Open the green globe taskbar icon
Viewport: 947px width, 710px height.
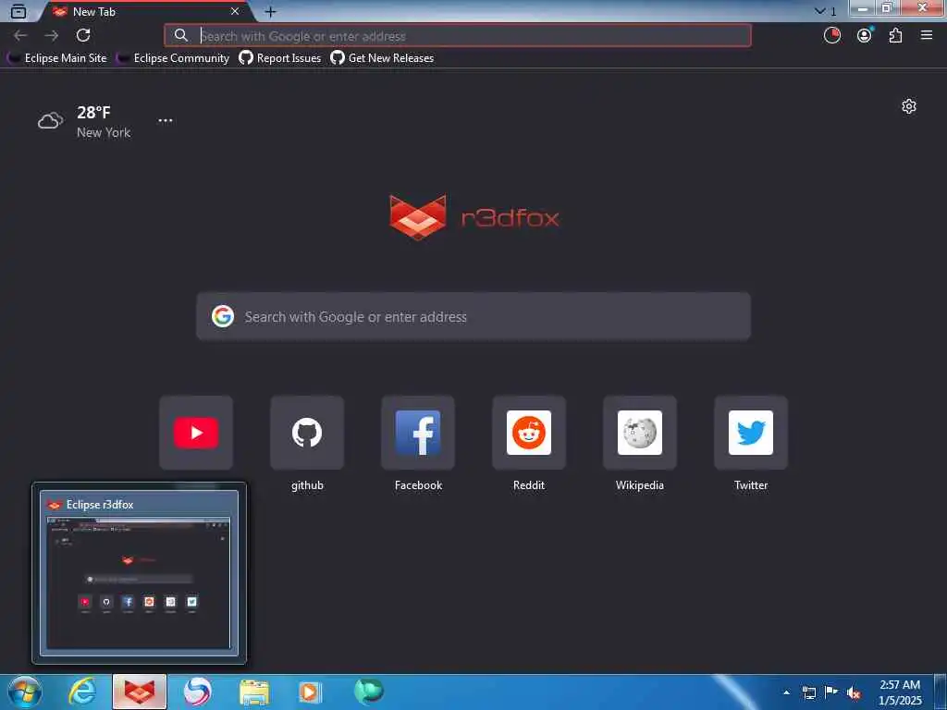(368, 692)
